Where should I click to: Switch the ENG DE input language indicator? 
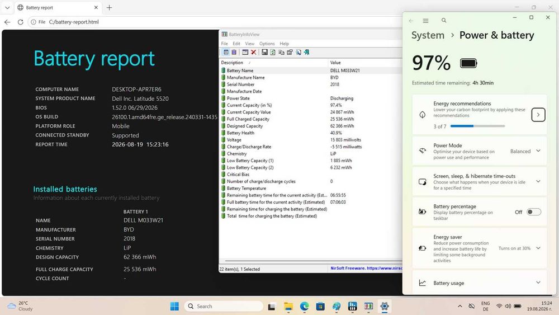486,306
